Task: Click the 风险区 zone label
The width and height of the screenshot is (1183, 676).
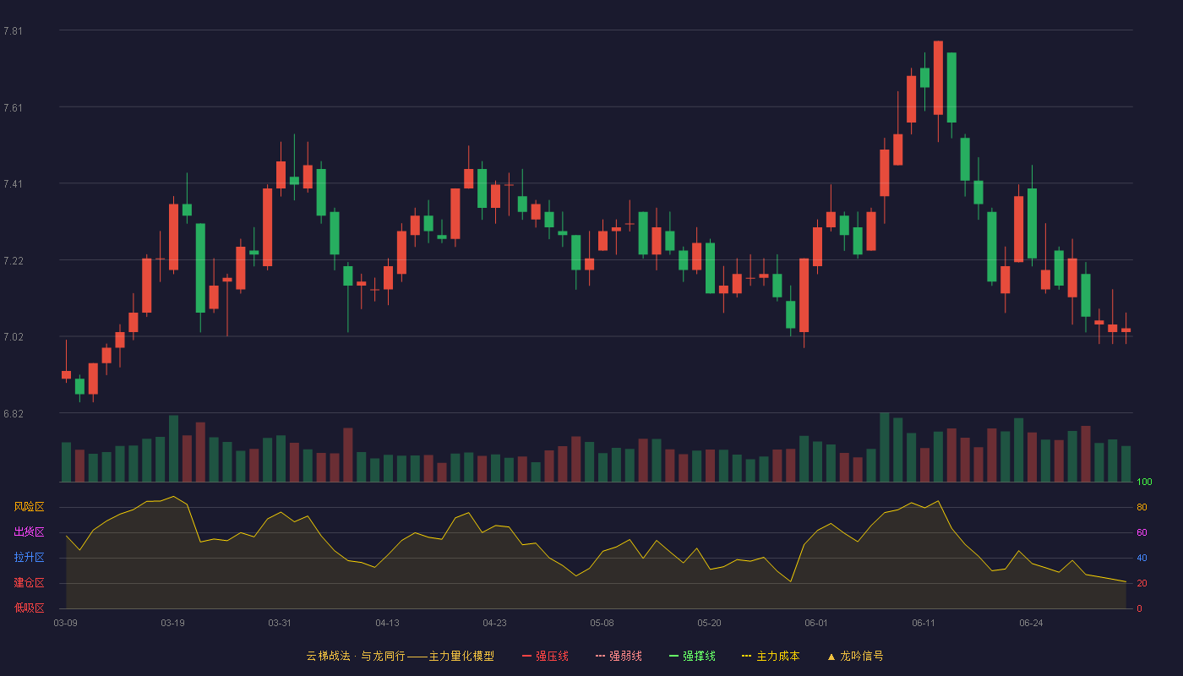Action: pyautogui.click(x=29, y=507)
